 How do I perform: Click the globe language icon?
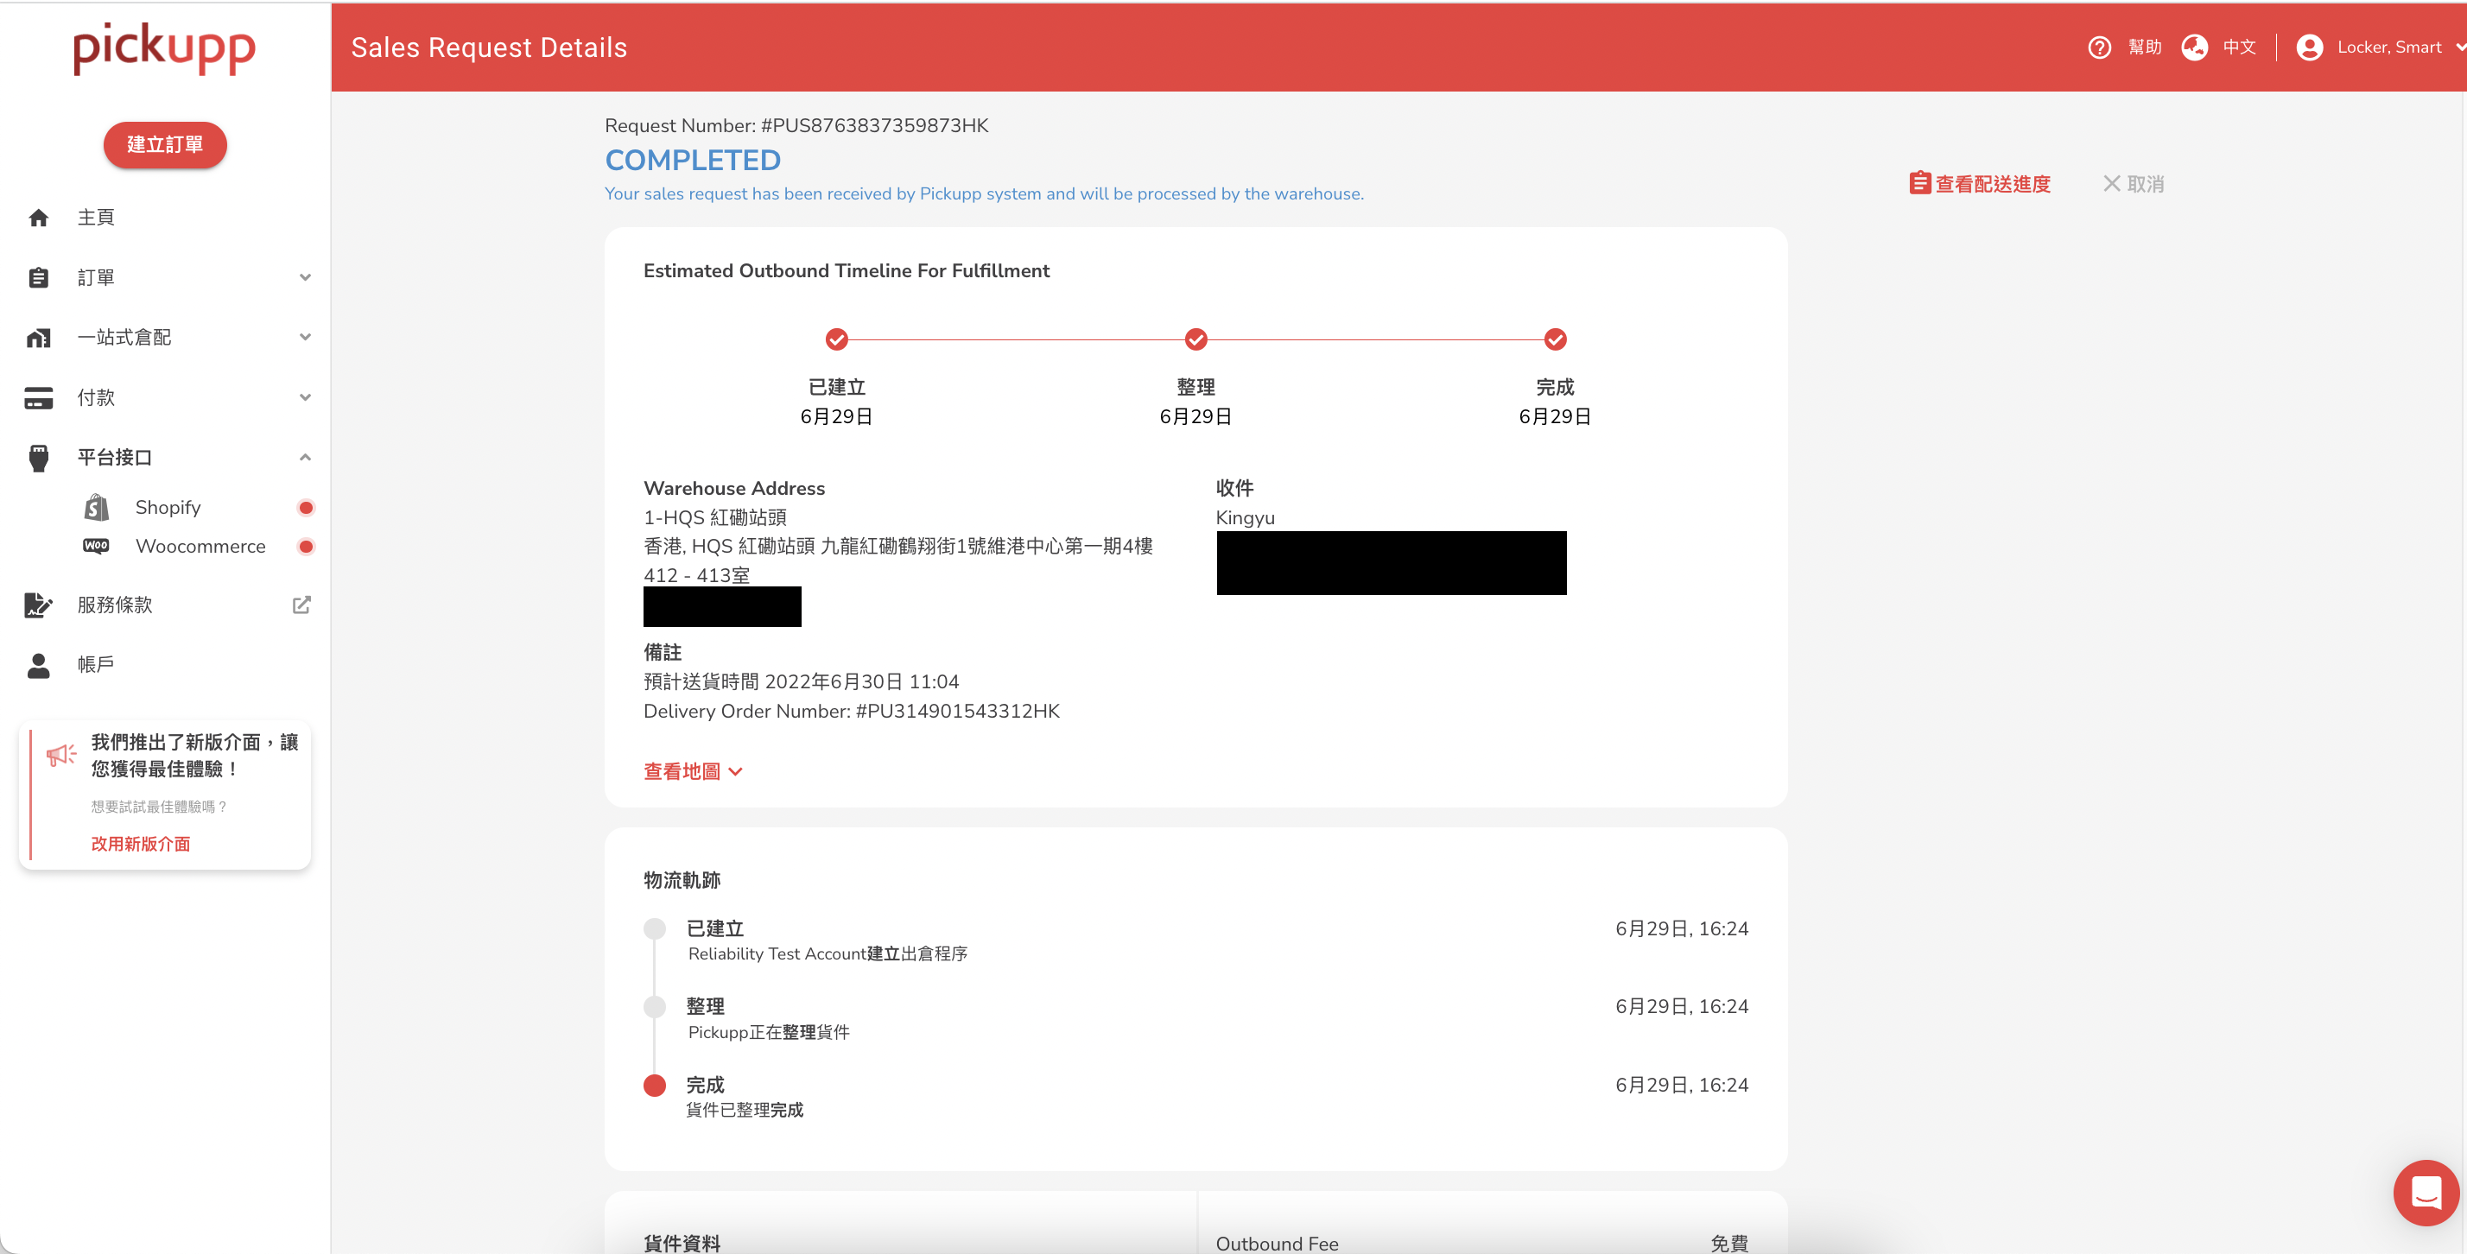(2194, 47)
